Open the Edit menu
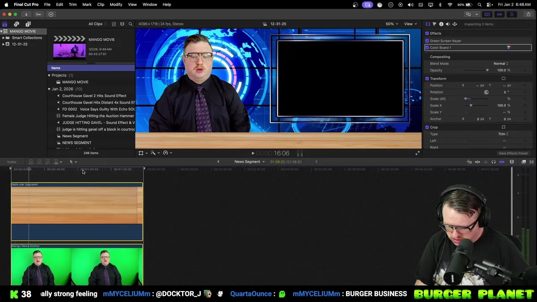537x302 pixels. pos(60,4)
